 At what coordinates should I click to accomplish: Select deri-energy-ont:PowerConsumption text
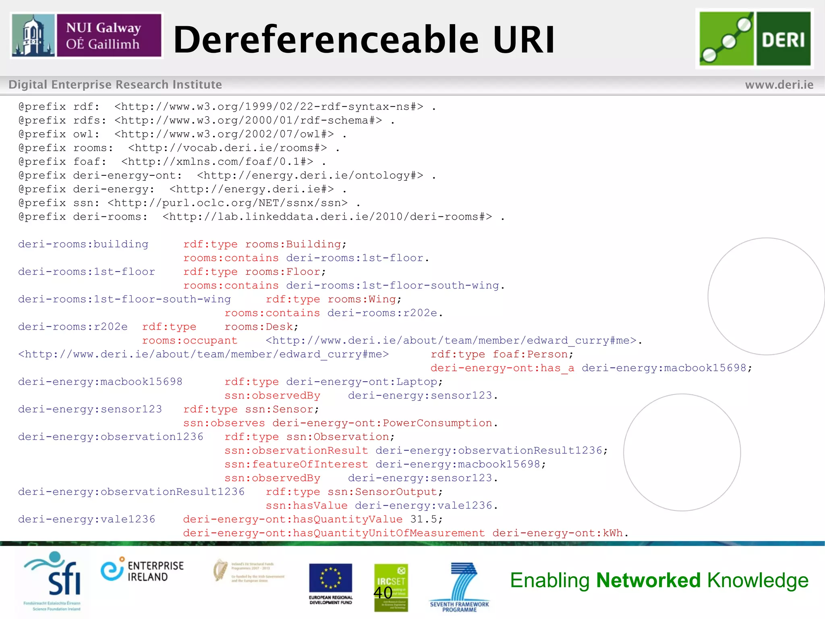[382, 423]
